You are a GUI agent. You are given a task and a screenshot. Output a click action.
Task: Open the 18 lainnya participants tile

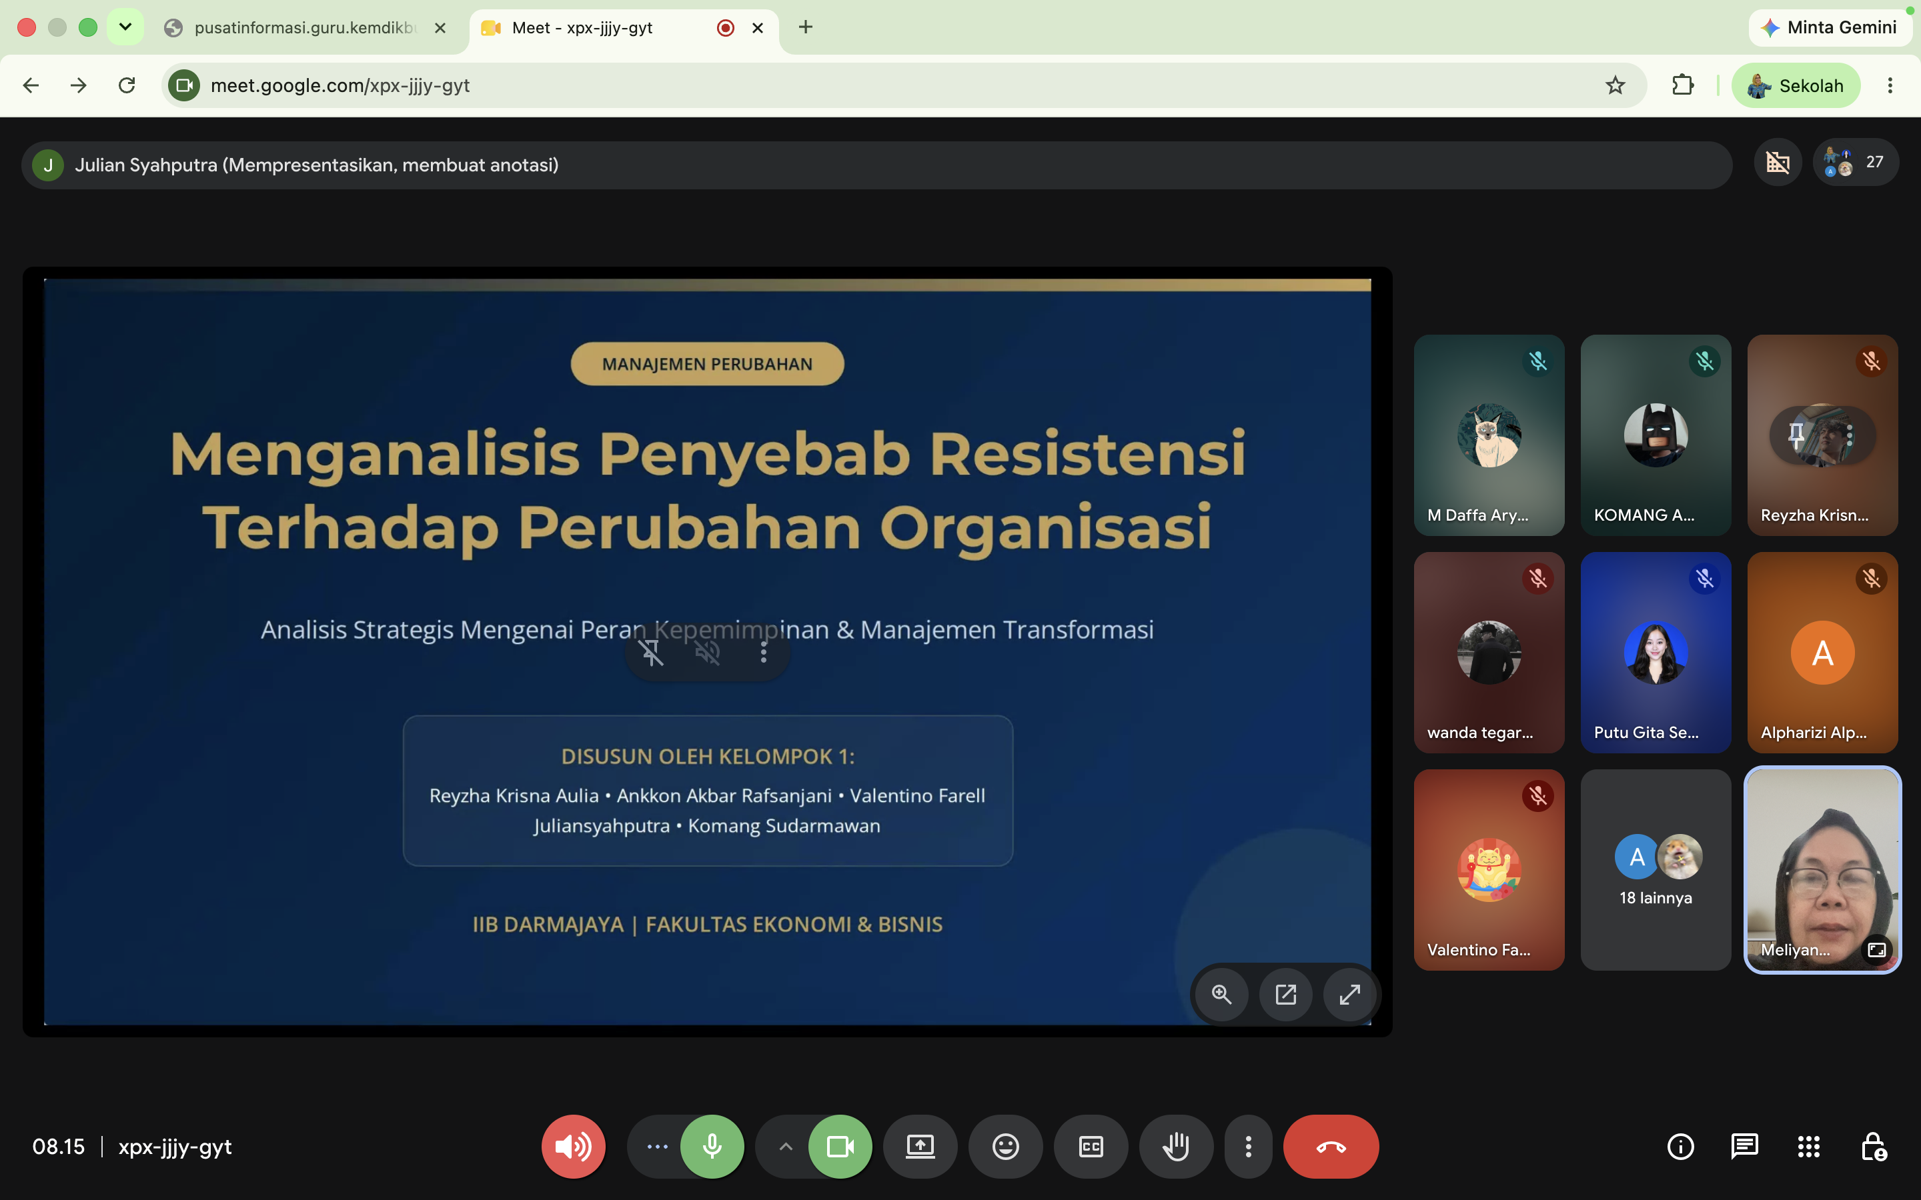(1655, 870)
